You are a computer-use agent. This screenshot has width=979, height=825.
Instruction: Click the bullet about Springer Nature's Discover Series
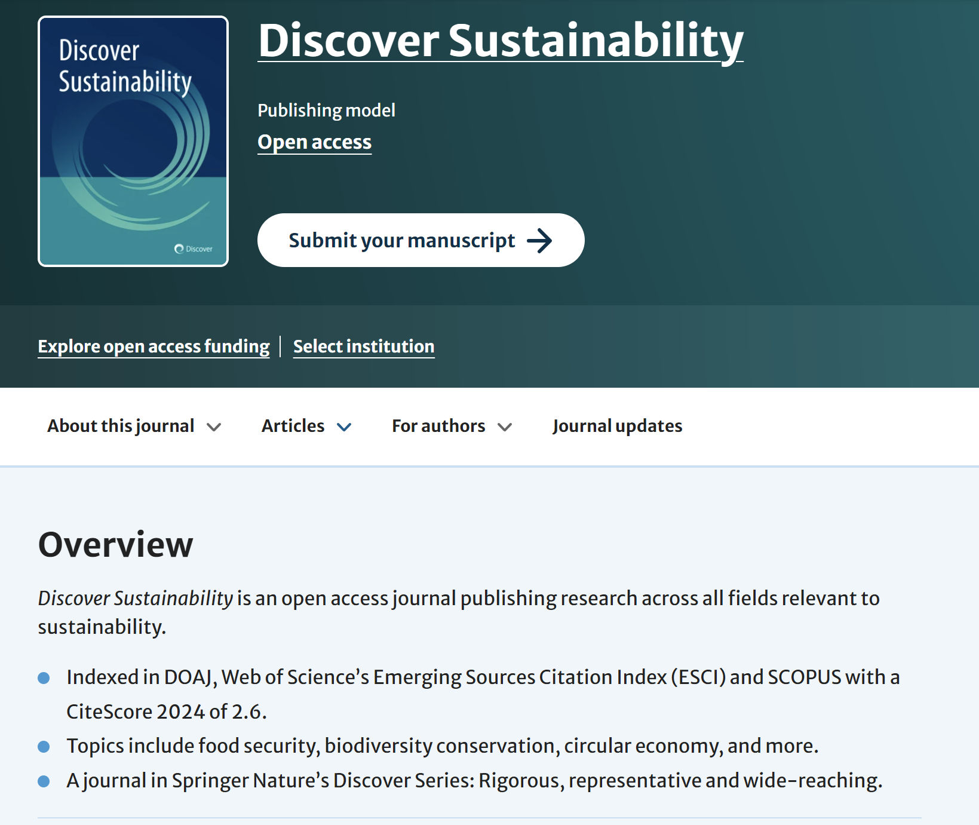point(475,781)
